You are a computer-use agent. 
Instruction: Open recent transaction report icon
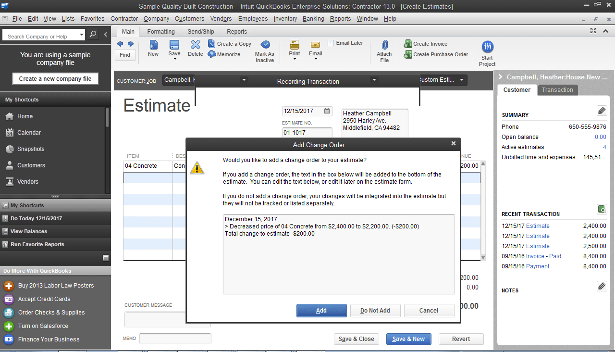click(602, 209)
